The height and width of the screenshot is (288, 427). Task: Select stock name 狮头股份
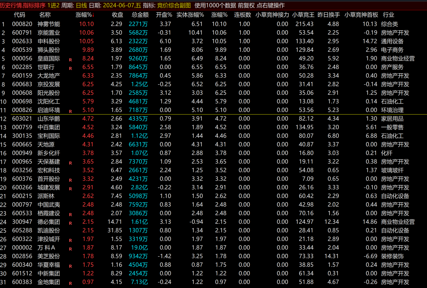point(49,50)
